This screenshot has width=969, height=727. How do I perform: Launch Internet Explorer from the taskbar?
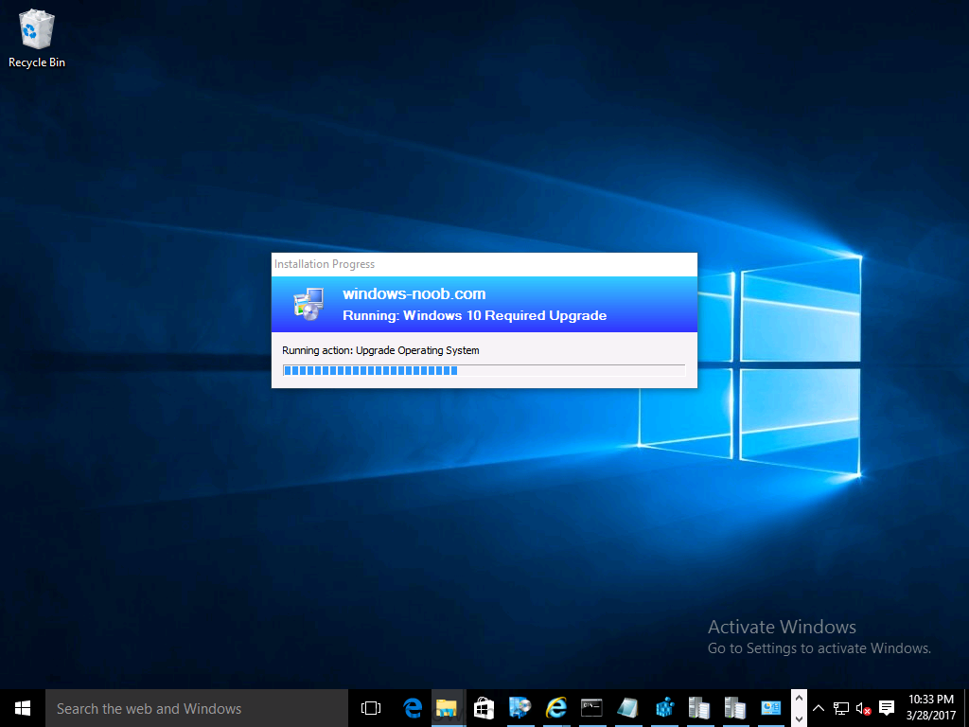pyautogui.click(x=555, y=708)
